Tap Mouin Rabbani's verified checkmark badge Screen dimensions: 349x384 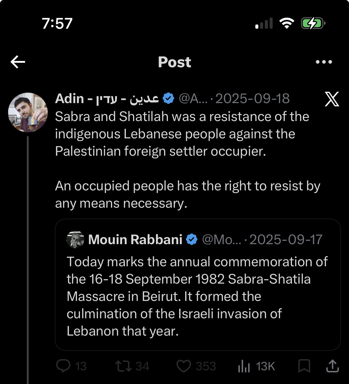click(192, 239)
